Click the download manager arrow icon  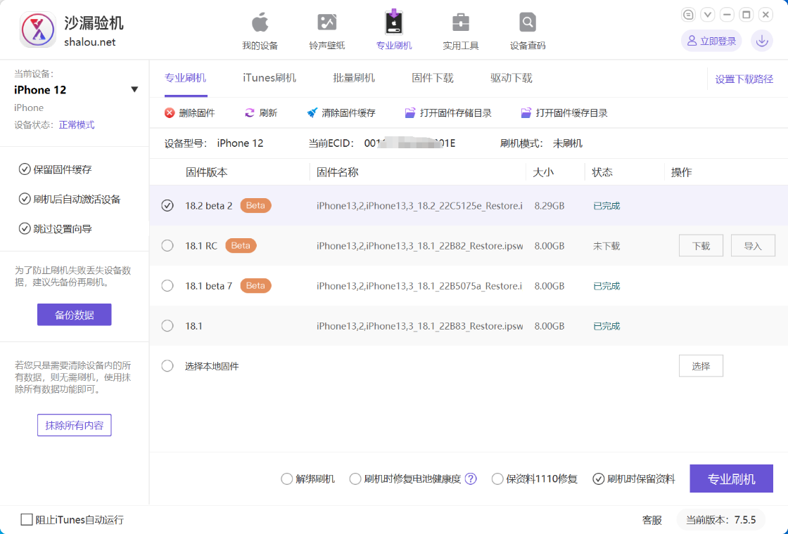tap(761, 41)
